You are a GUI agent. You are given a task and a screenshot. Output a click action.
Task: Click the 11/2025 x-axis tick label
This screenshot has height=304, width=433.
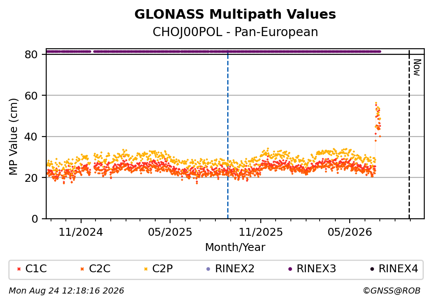pyautogui.click(x=261, y=232)
